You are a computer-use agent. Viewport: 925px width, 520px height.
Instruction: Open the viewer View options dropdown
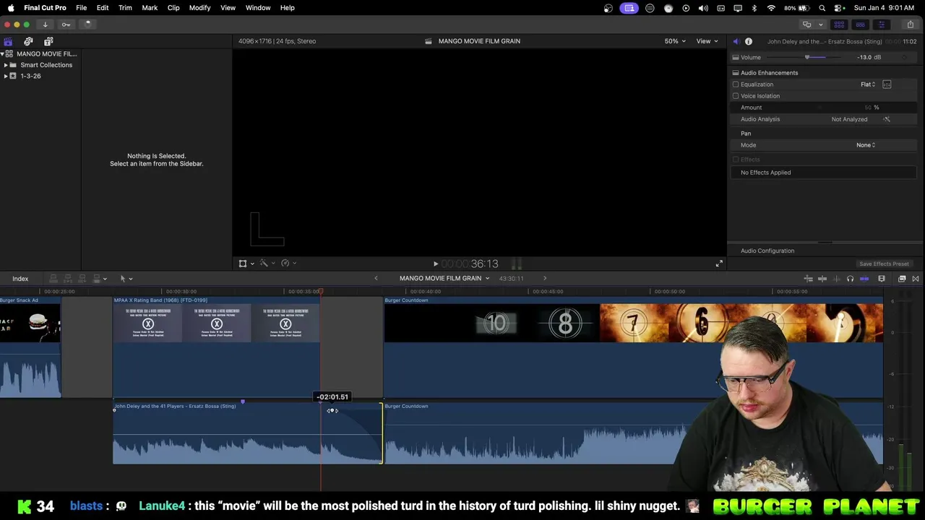(707, 41)
